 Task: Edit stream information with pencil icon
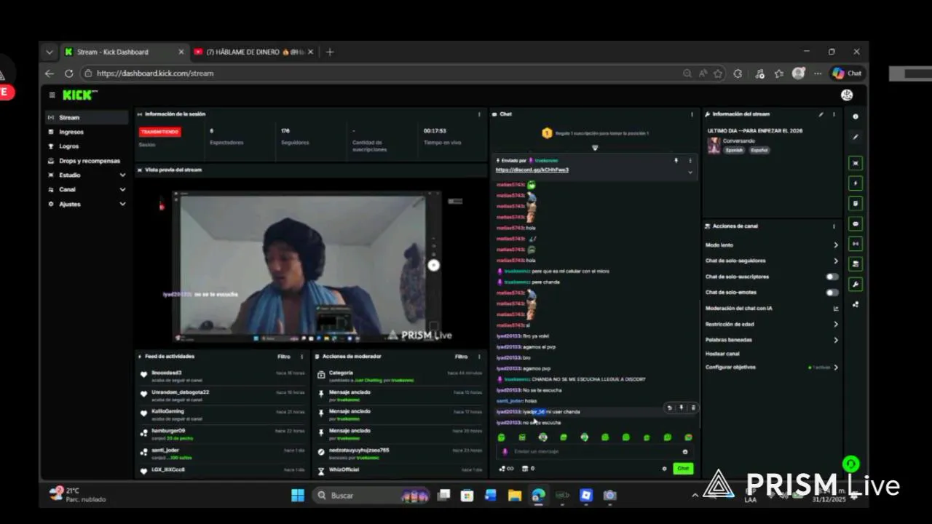tap(821, 114)
